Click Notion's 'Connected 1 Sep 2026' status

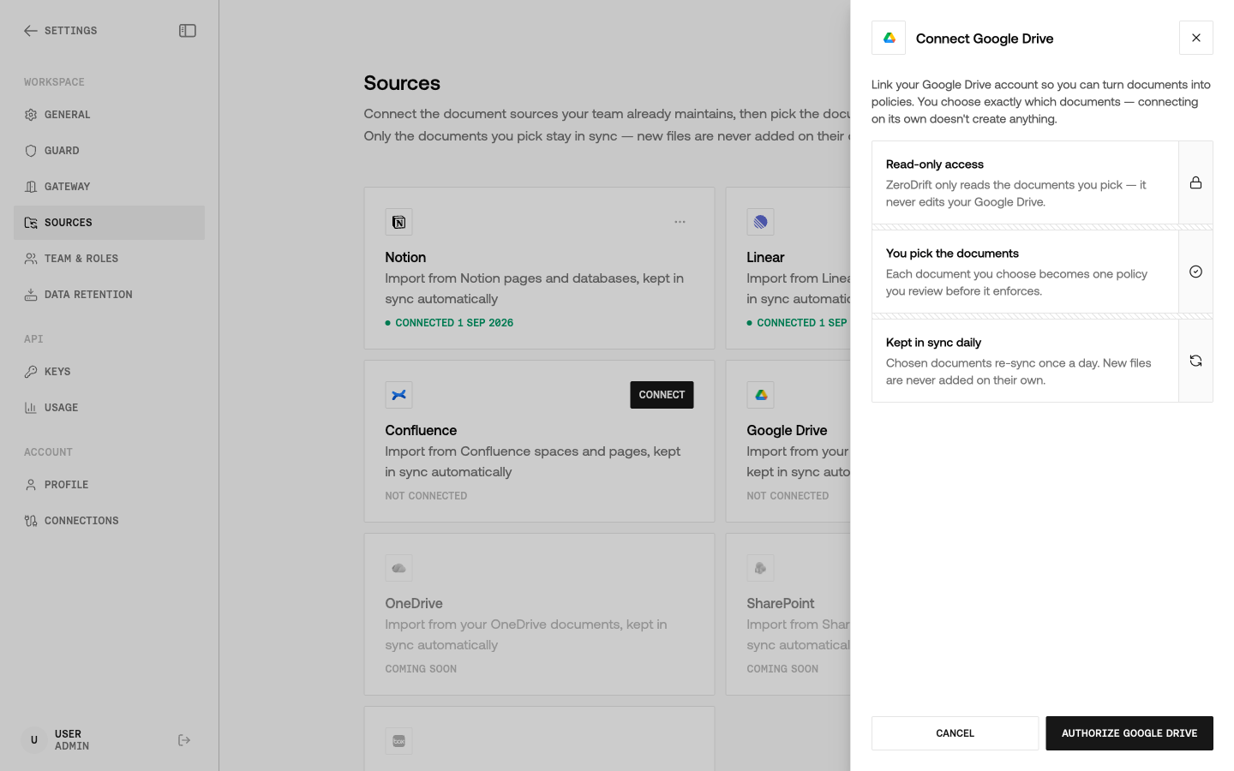coord(449,323)
